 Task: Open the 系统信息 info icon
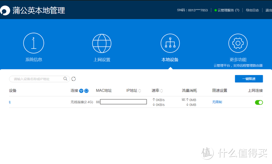[34, 43]
